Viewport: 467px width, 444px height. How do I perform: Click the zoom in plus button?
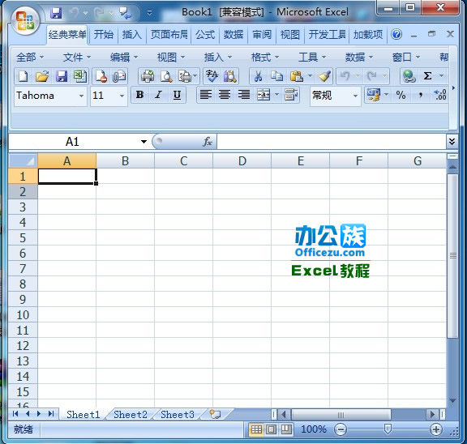[x=435, y=429]
